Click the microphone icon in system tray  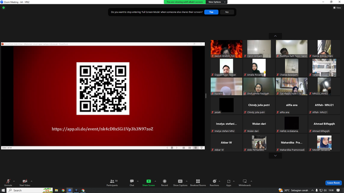click(317, 190)
